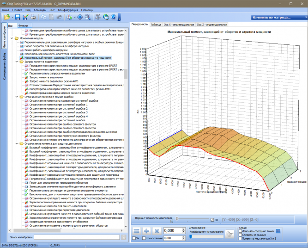This screenshot has height=248, width=308.
Task: Open dropdown arrow next to open-file icon
Action: [x=12, y=17]
